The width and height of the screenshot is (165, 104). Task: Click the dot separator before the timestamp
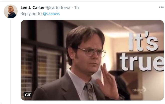coord(72,8)
